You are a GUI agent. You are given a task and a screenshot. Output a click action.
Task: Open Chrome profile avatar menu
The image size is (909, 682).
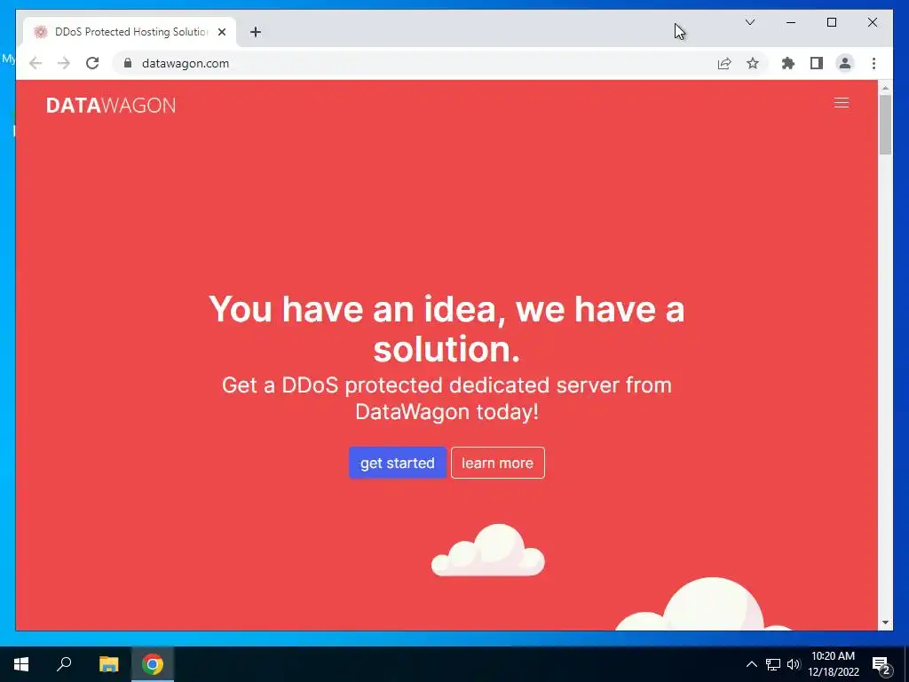tap(845, 63)
